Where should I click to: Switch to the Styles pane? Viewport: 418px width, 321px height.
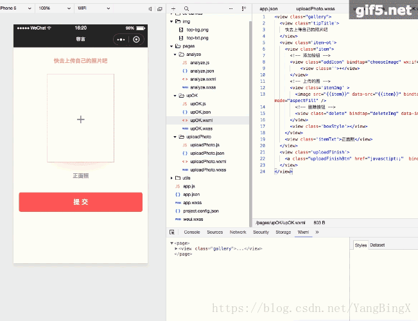tap(361, 245)
